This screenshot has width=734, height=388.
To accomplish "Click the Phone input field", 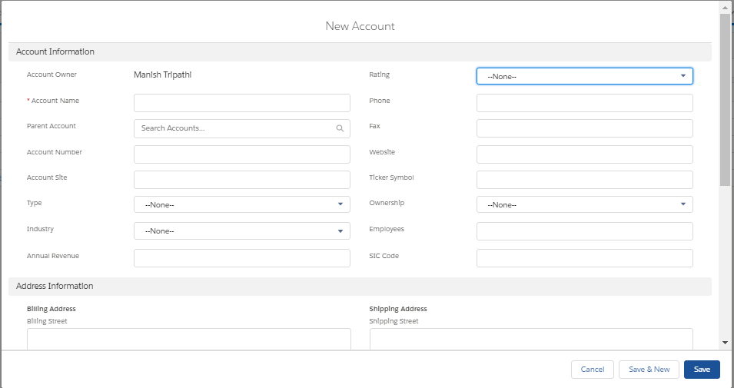I will click(584, 103).
